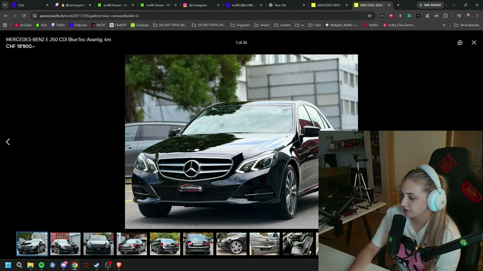483x271 pixels.
Task: Open the All Bookmarks folder
Action: (467, 25)
